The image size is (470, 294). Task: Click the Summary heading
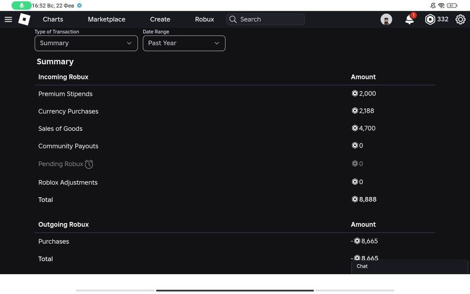coord(55,62)
